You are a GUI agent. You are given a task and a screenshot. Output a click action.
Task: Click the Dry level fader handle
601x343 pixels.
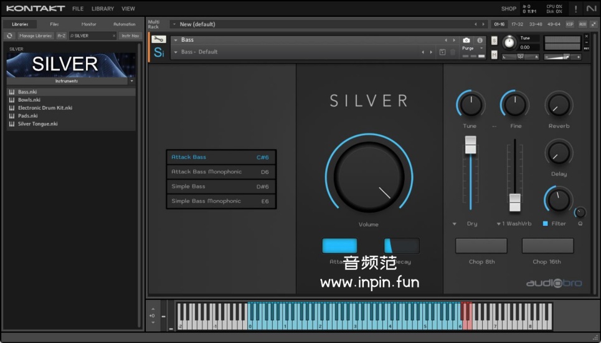[x=470, y=145]
